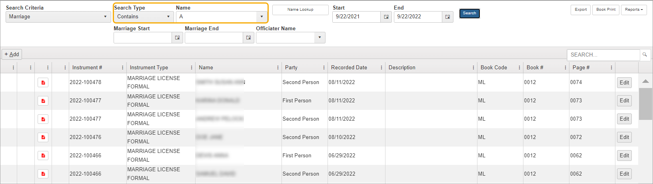The width and height of the screenshot is (653, 184).
Task: Open Marriage Start calendar picker
Action: coord(177,37)
